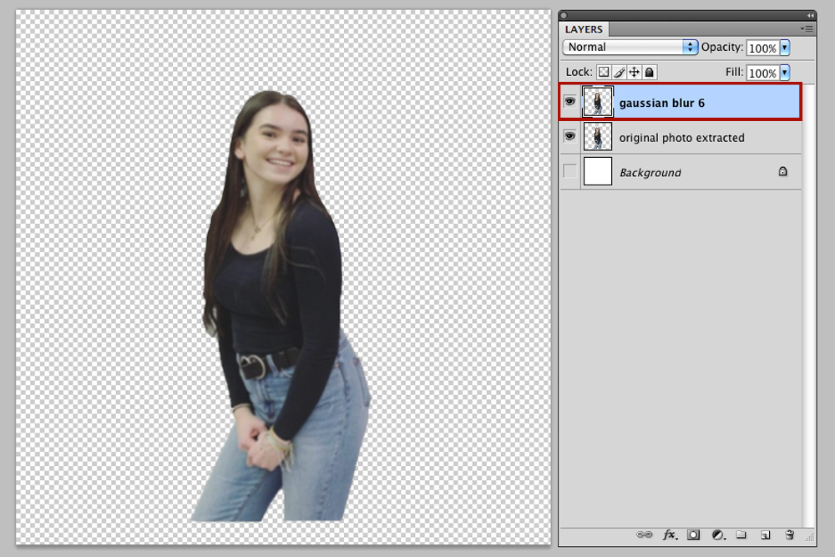Screen dimensions: 835x557
Task: Toggle the lock all icon
Action: 649,72
